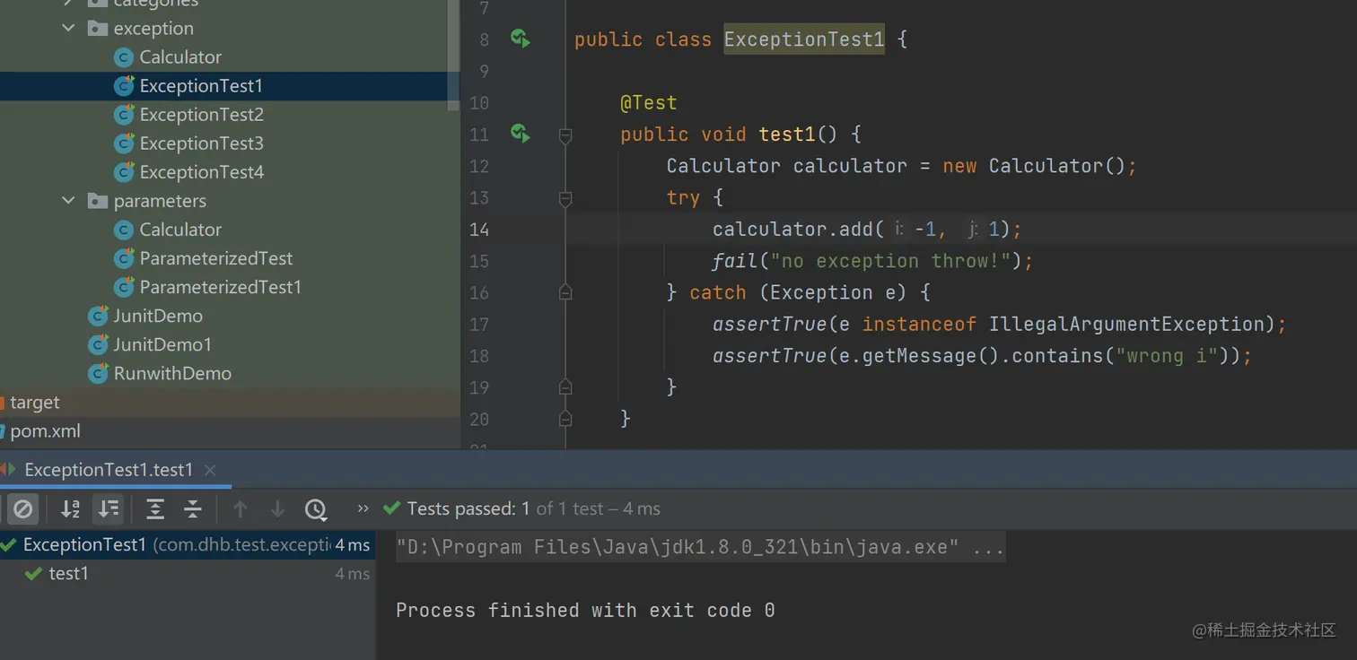Click the RunwithDemo class icon
The image size is (1357, 660).
(98, 373)
